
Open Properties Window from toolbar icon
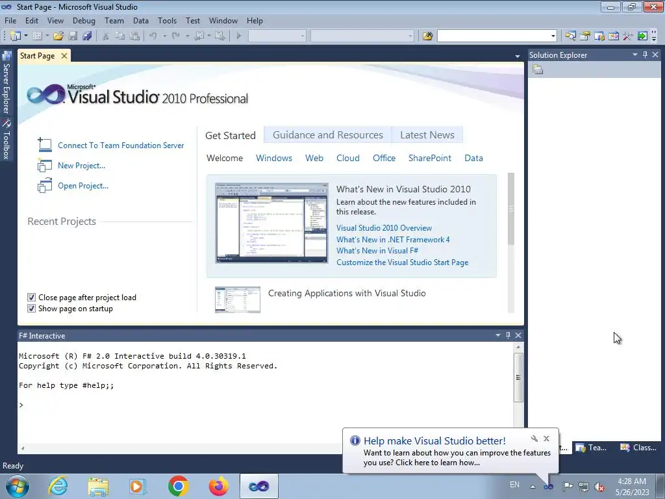tap(585, 36)
